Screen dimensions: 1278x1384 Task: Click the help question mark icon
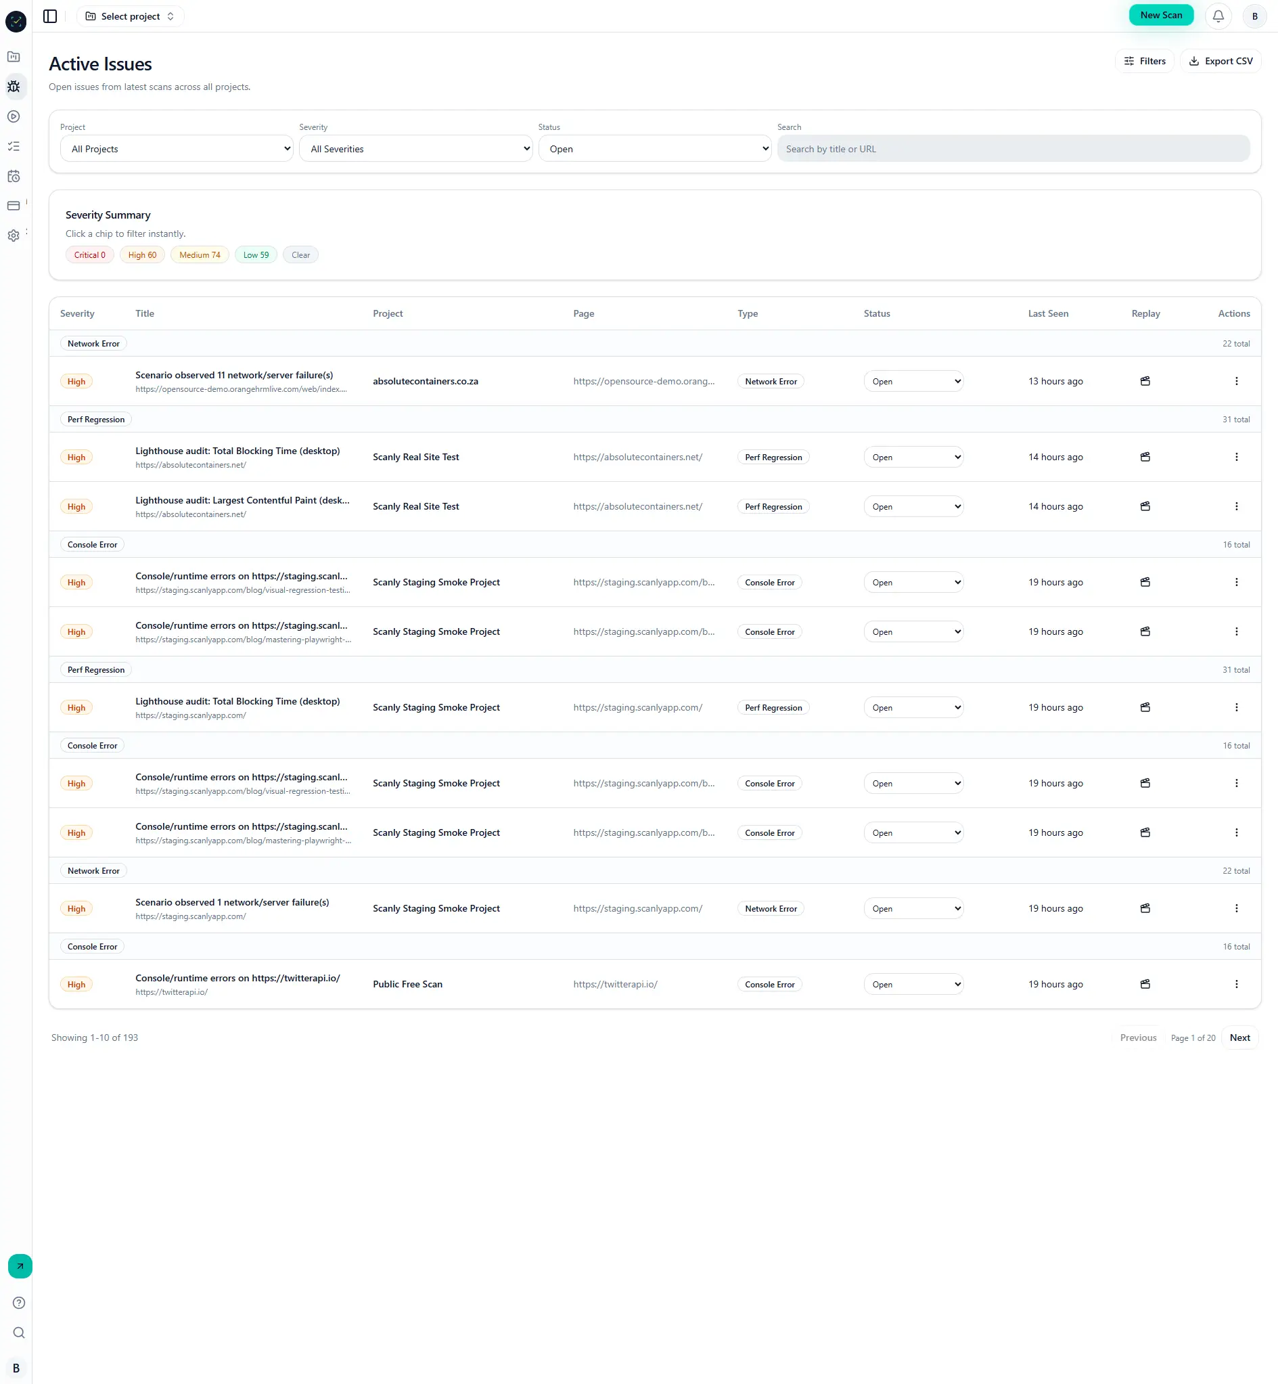(19, 1302)
